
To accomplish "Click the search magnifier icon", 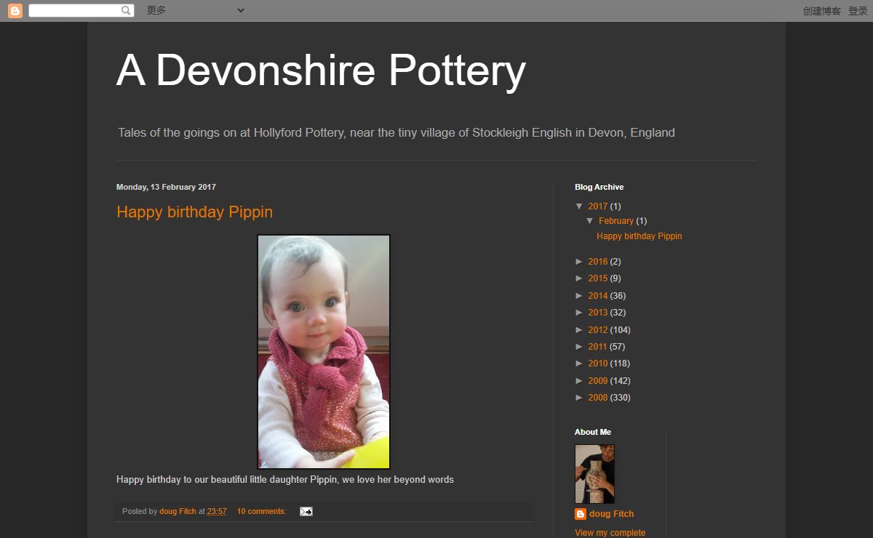I will 126,11.
